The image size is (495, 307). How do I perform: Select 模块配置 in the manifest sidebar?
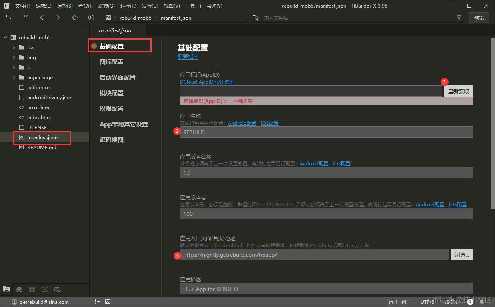[112, 93]
